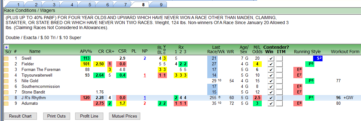Viewport: 361px width, 121px height.
Task: Uncheck Win contender for Swell
Action: 271,58
